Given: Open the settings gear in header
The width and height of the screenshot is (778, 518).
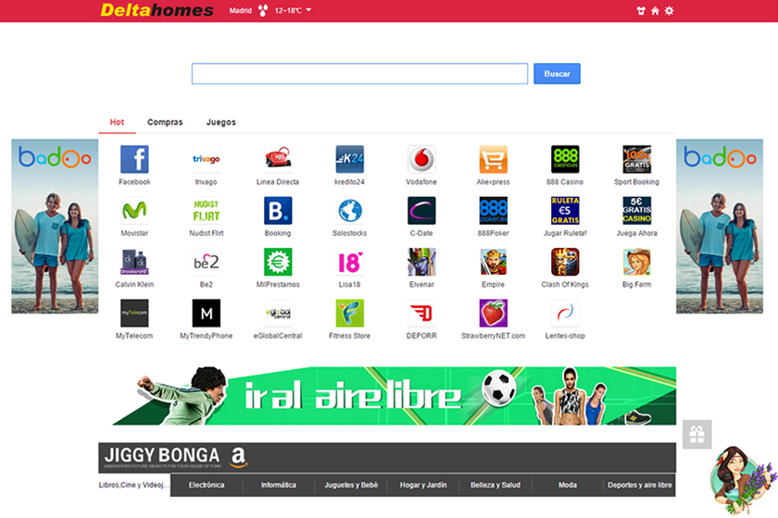Looking at the screenshot, I should pos(670,11).
